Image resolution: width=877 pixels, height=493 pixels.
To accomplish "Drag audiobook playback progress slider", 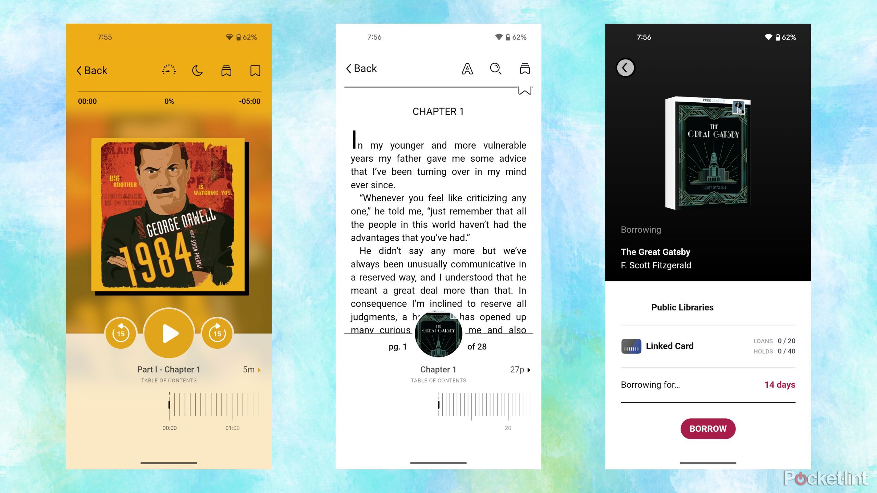I will coord(170,405).
